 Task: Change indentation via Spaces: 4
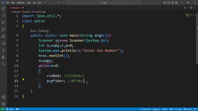point(157,109)
